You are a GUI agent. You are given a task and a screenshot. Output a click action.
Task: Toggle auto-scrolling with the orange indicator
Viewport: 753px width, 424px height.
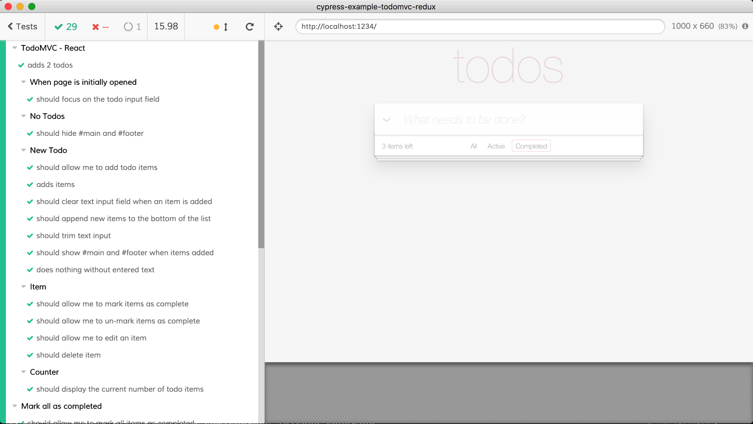click(x=217, y=26)
